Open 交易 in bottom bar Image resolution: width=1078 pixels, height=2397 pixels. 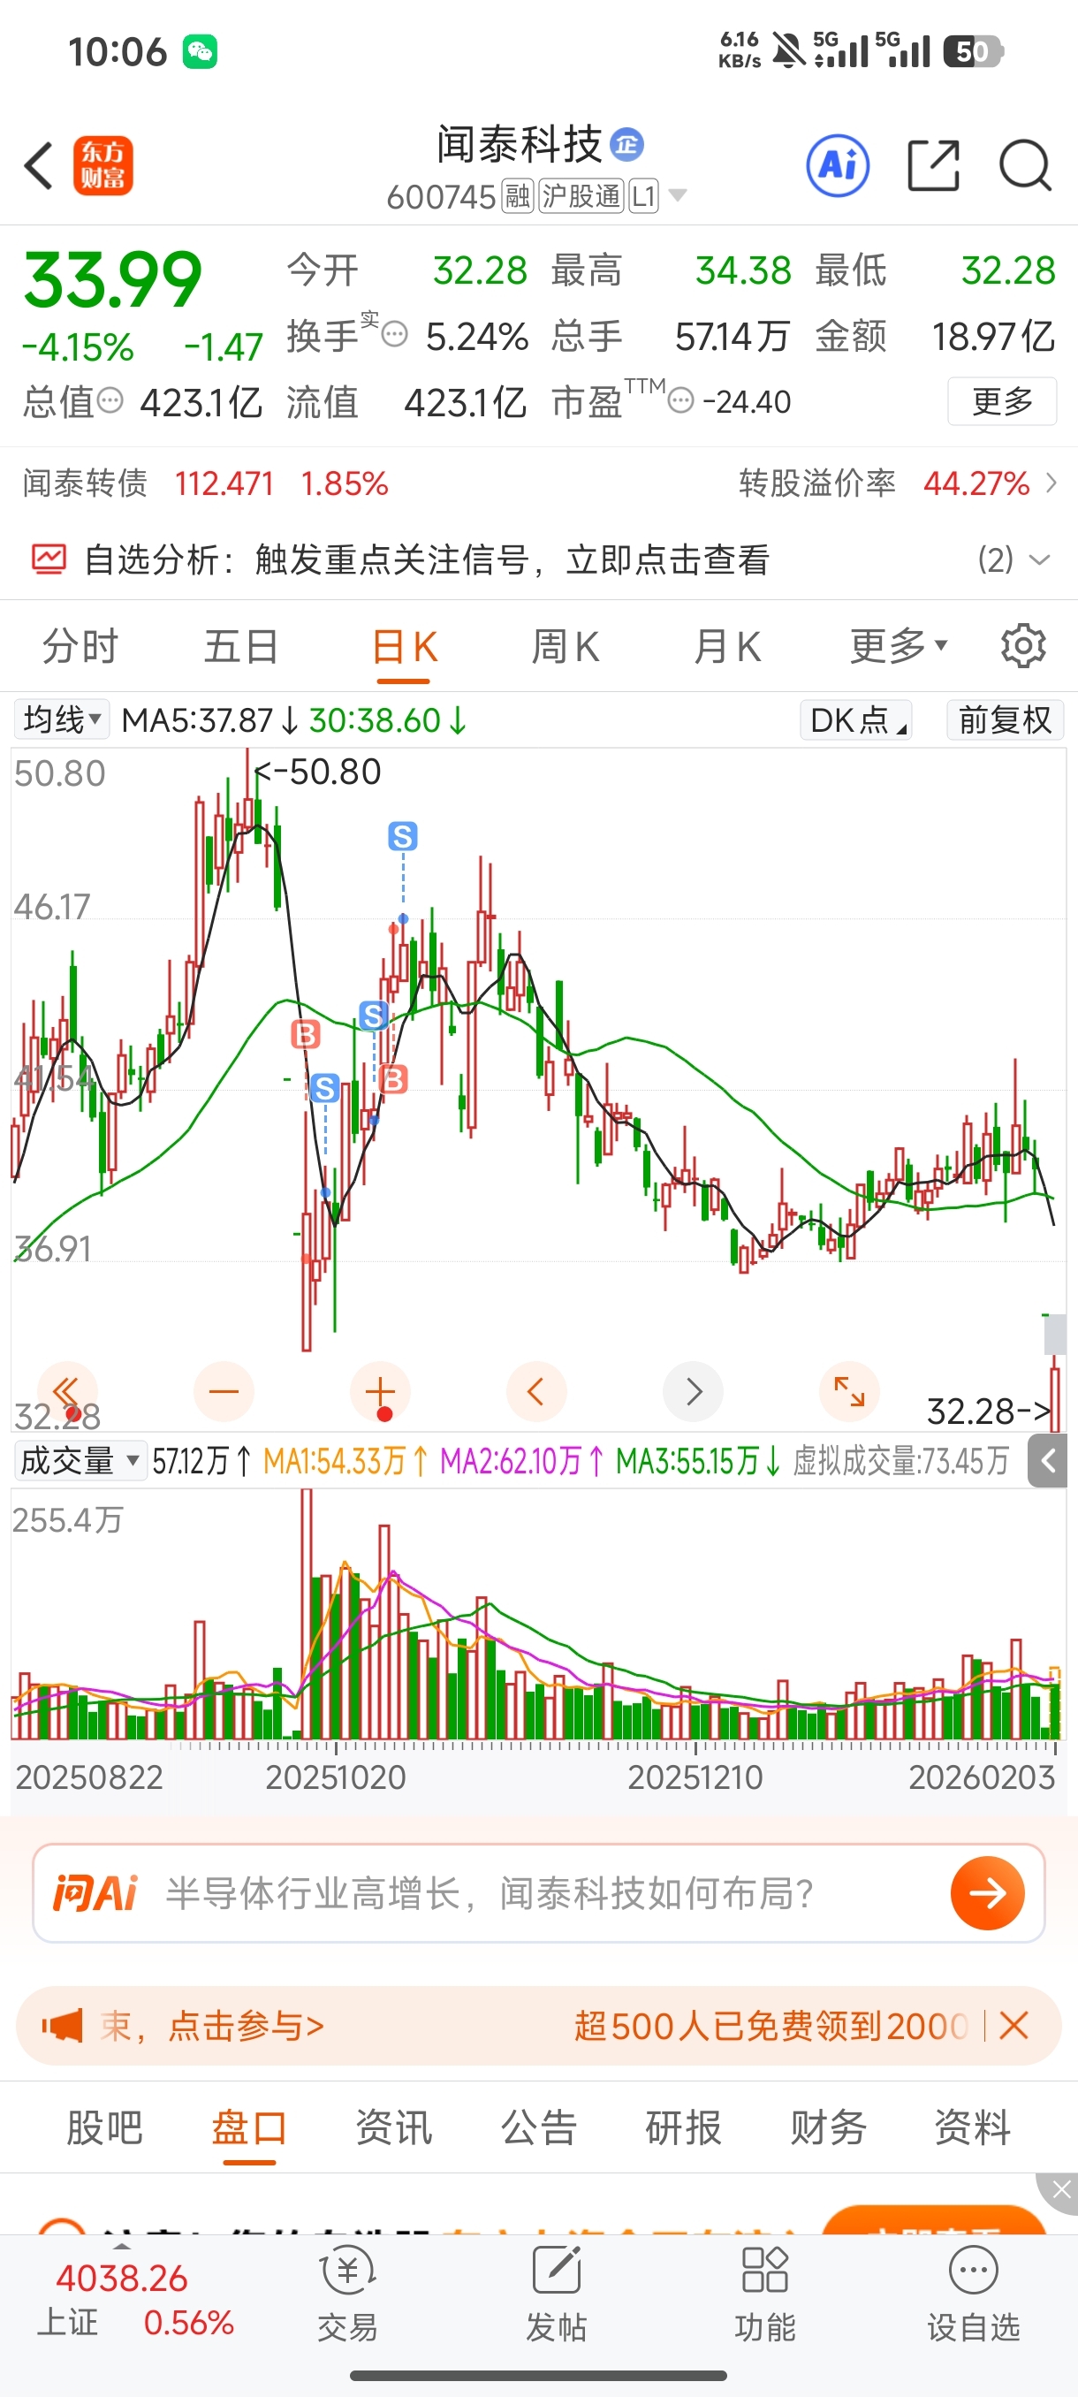click(348, 2295)
